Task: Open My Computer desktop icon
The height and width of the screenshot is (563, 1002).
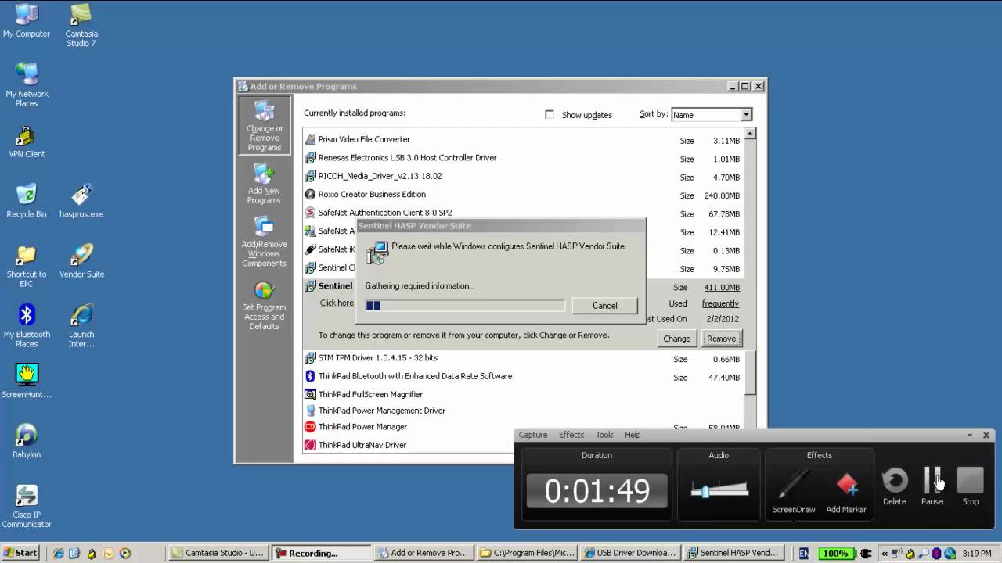Action: click(x=26, y=21)
